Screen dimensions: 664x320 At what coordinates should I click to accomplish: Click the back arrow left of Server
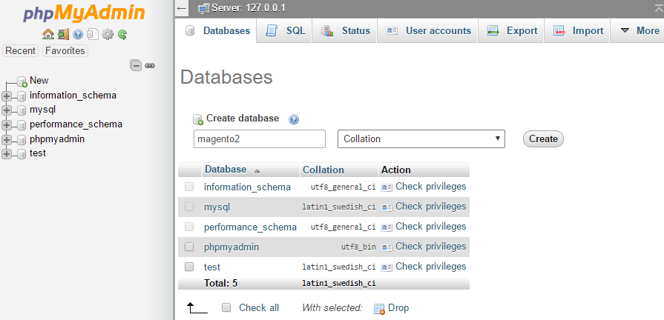(x=182, y=8)
